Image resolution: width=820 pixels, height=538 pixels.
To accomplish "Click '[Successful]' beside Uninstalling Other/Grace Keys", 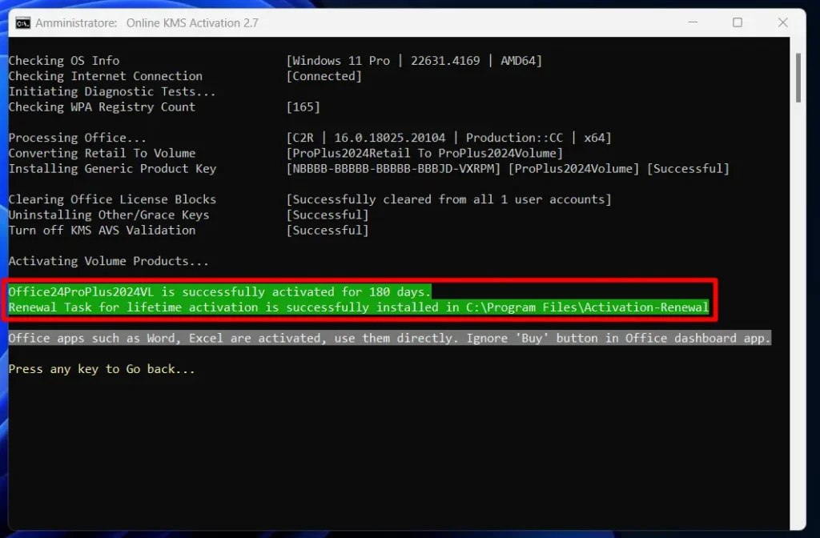I will (x=328, y=215).
